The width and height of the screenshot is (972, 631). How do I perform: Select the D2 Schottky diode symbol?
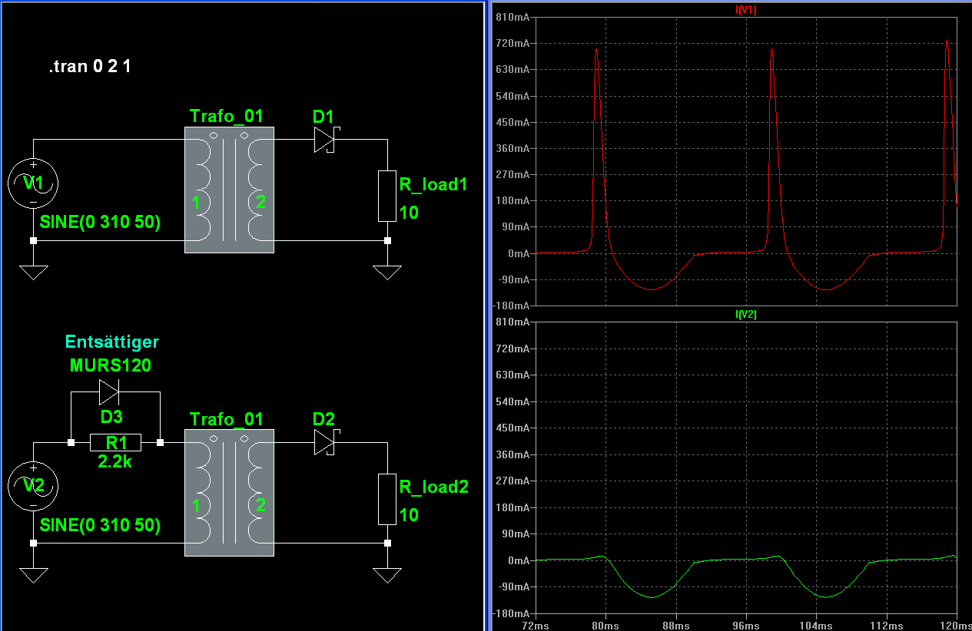tap(325, 442)
